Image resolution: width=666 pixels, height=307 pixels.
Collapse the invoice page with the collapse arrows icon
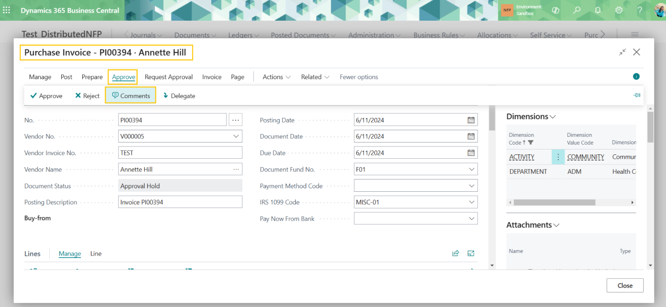(622, 52)
